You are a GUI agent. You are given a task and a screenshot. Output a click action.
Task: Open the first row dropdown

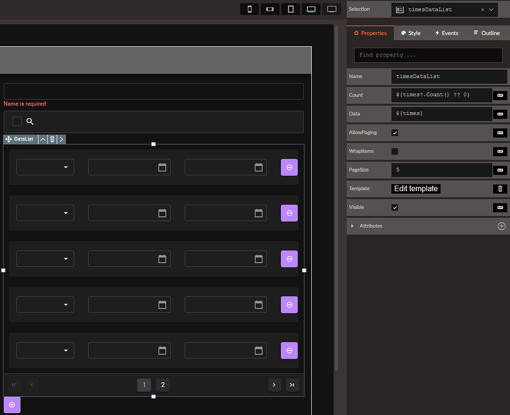tap(45, 167)
